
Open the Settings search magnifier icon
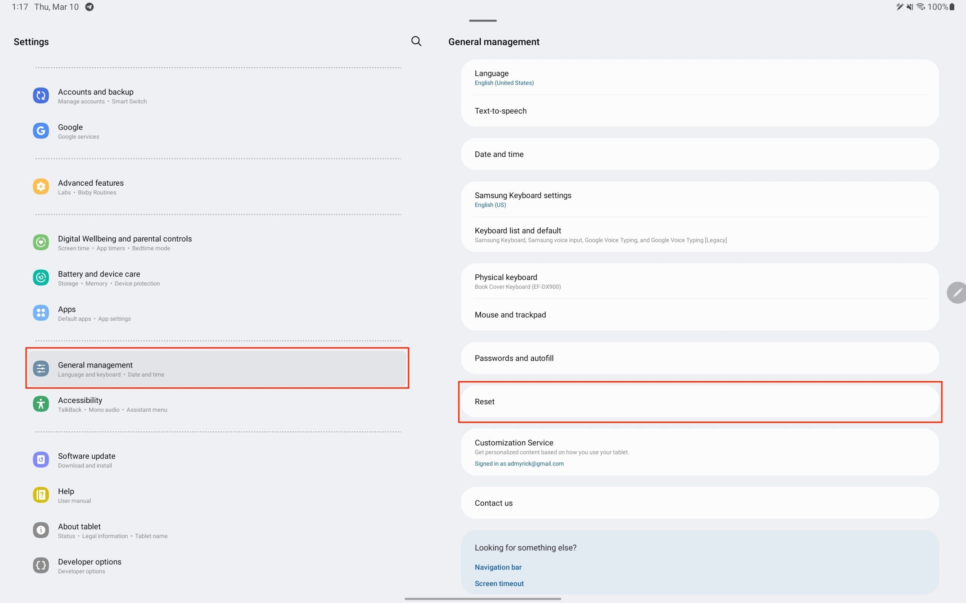(x=416, y=41)
